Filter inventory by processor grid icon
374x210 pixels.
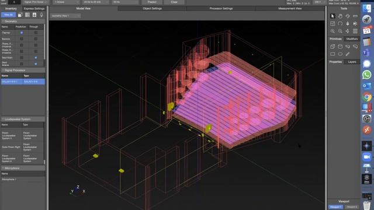27,15
